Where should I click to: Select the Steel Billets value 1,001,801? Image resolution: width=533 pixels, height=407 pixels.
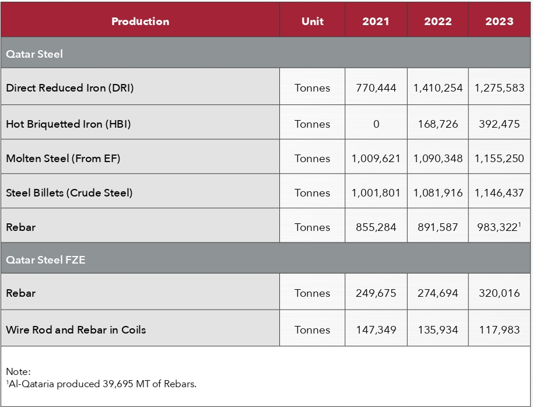pos(376,193)
